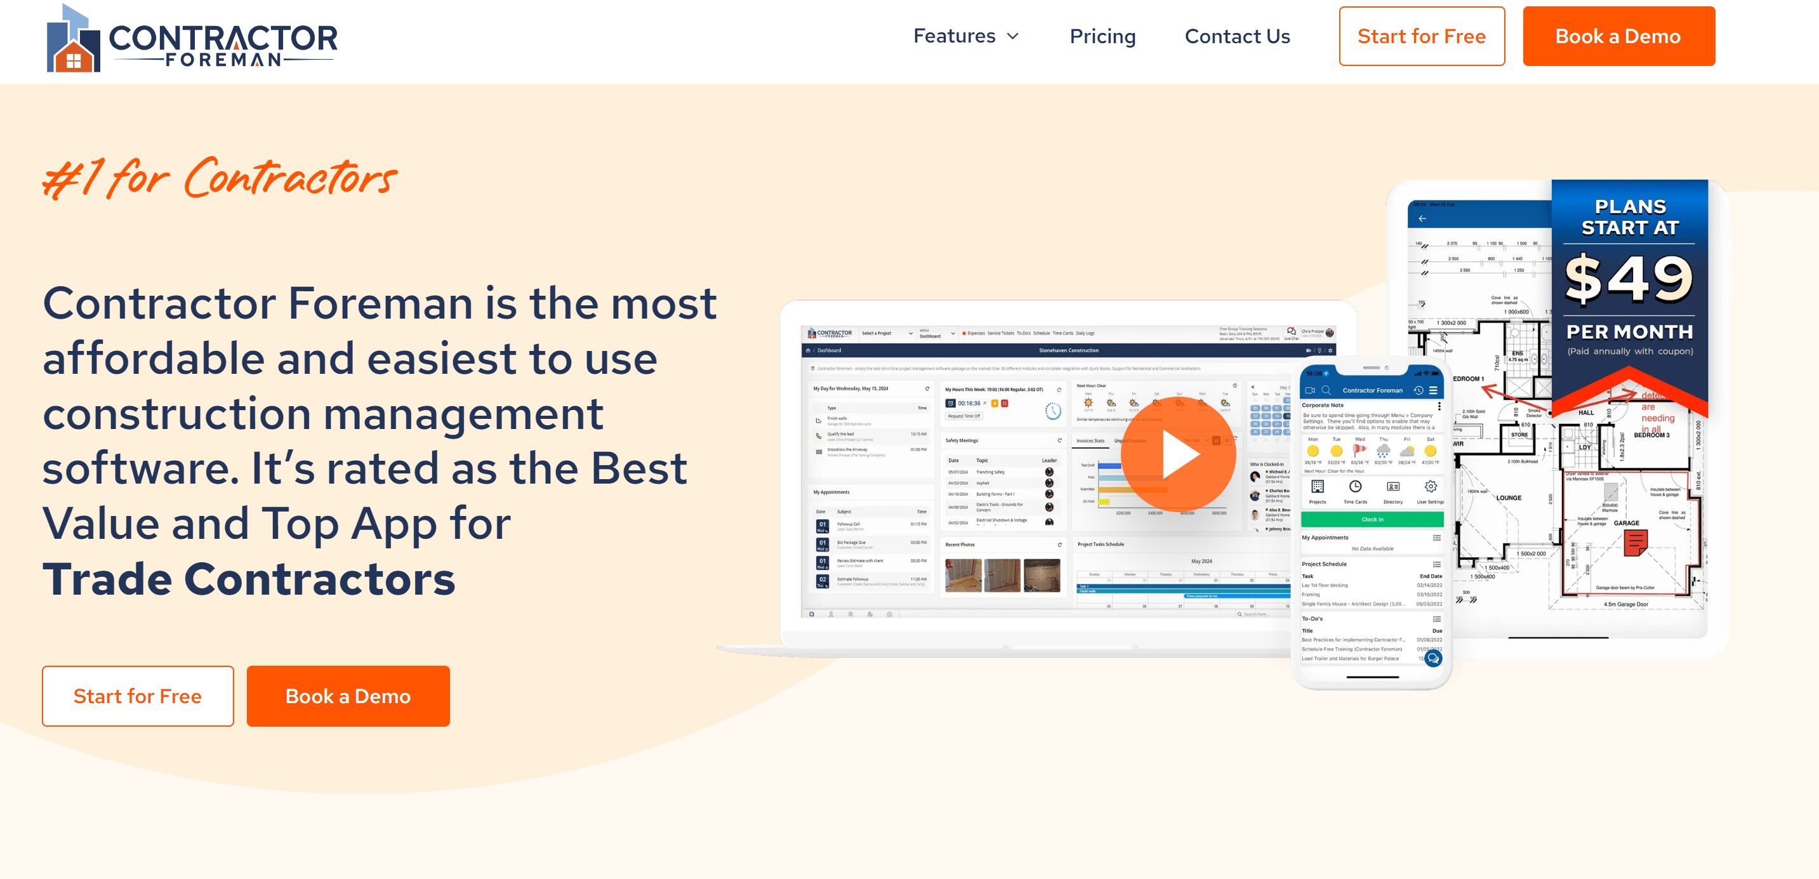Go to Contact Us
Viewport: 1819px width, 879px height.
[x=1237, y=36]
